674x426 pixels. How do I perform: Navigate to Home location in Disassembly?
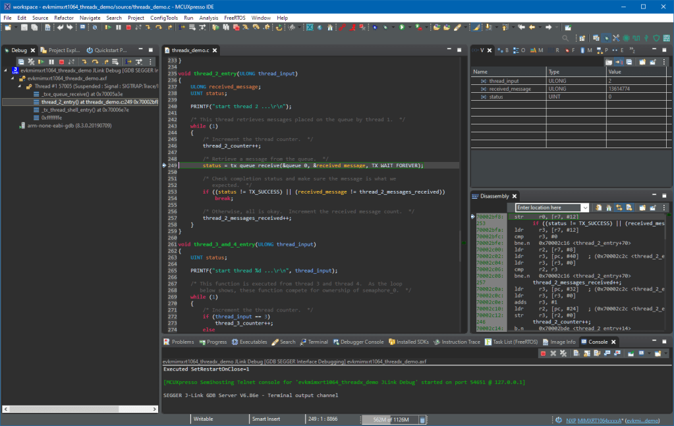608,205
